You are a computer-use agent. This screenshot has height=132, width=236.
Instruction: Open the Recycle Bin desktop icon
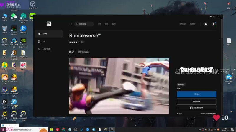coord(5,30)
